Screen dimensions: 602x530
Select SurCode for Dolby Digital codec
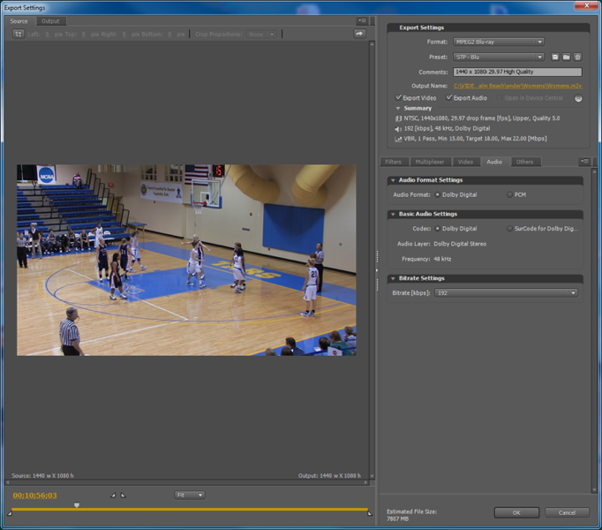tap(509, 229)
